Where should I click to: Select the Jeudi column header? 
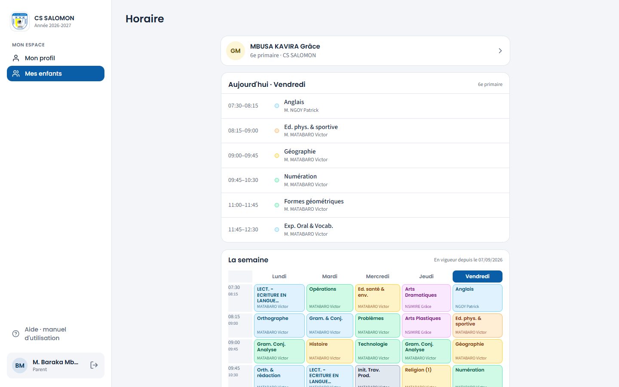click(x=426, y=276)
